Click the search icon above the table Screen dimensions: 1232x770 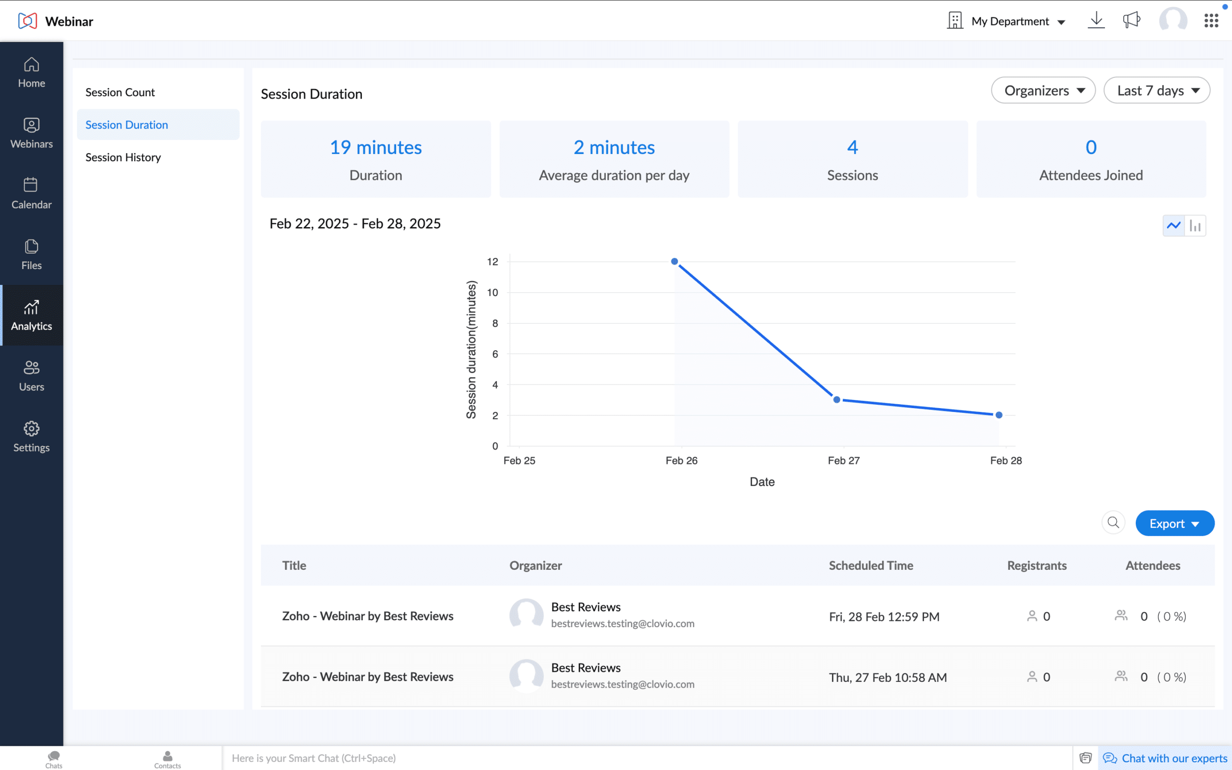click(x=1114, y=523)
